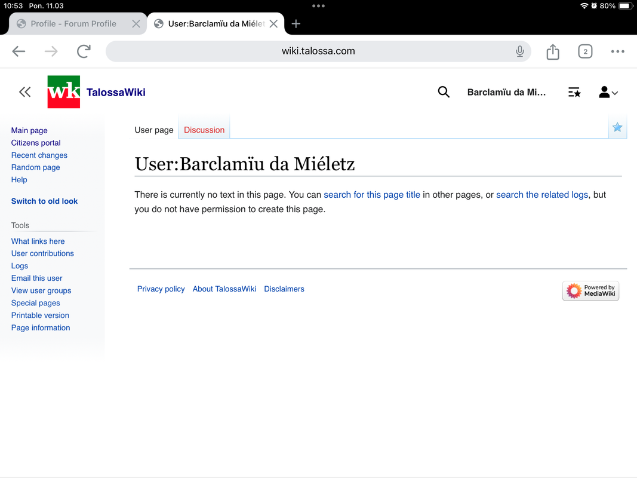Click search for this page title link

tap(372, 195)
